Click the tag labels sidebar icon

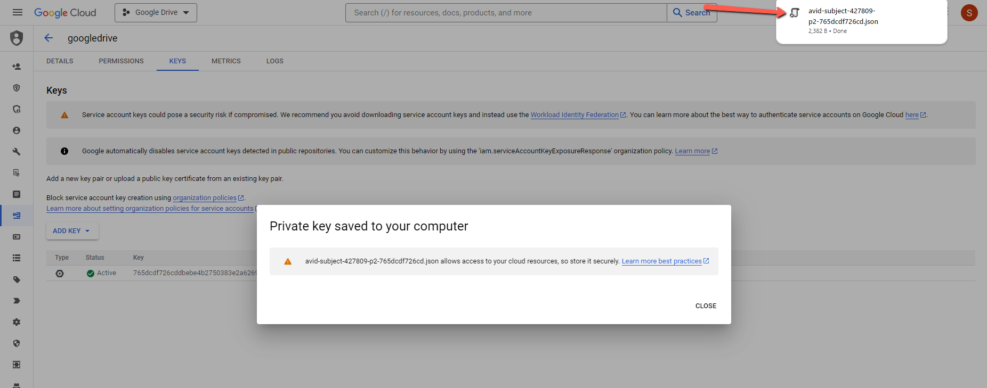(17, 279)
